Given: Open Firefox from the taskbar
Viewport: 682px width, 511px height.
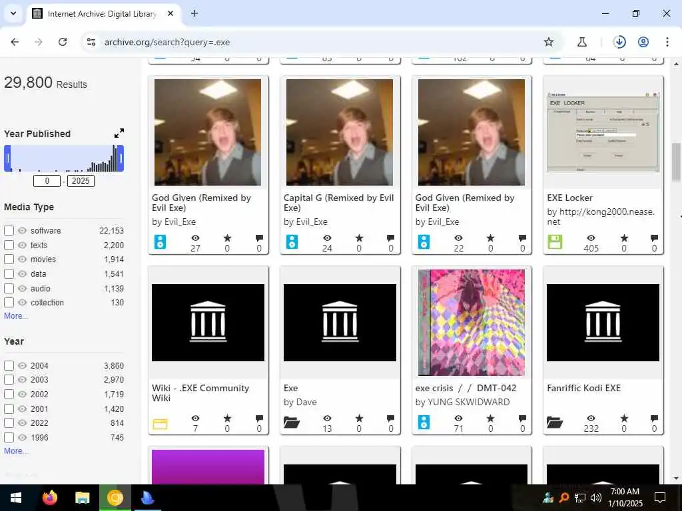Looking at the screenshot, I should coord(49,498).
